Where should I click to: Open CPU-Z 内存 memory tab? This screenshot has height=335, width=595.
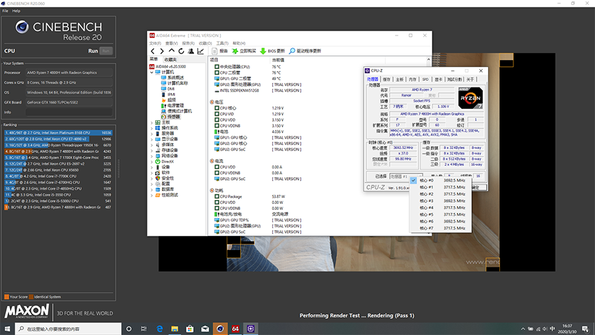pyautogui.click(x=412, y=80)
